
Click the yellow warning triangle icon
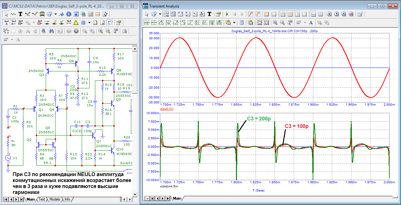pos(76,22)
